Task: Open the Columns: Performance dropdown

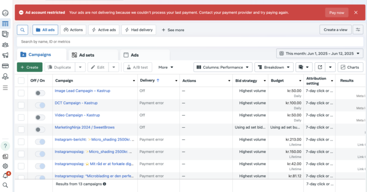Action: 223,67
